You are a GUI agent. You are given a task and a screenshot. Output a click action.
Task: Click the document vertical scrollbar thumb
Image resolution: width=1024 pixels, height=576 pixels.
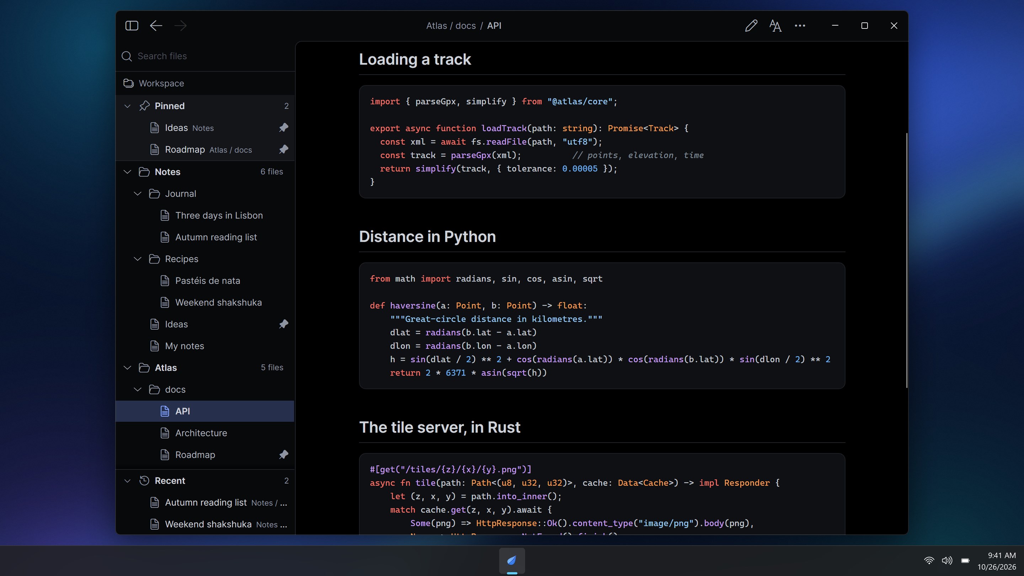tap(907, 260)
